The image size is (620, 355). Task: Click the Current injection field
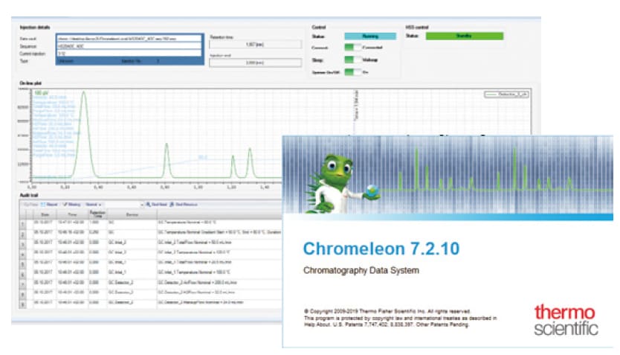point(129,53)
